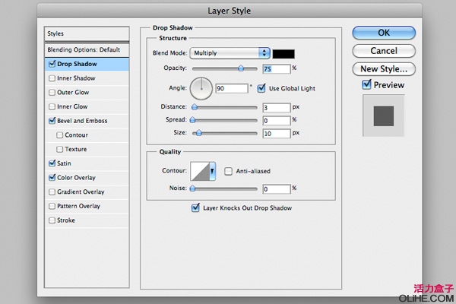Select the Color Overlay row label
This screenshot has height=304, width=456.
(x=76, y=177)
